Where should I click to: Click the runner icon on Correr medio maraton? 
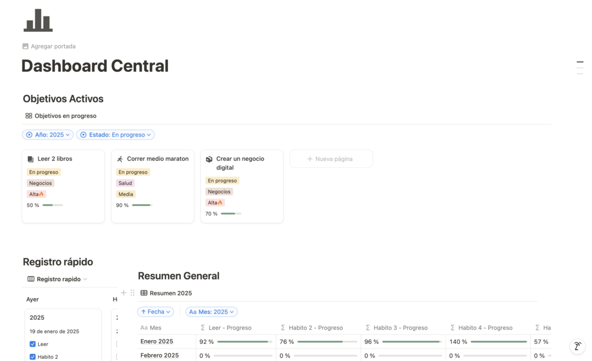[120, 159]
